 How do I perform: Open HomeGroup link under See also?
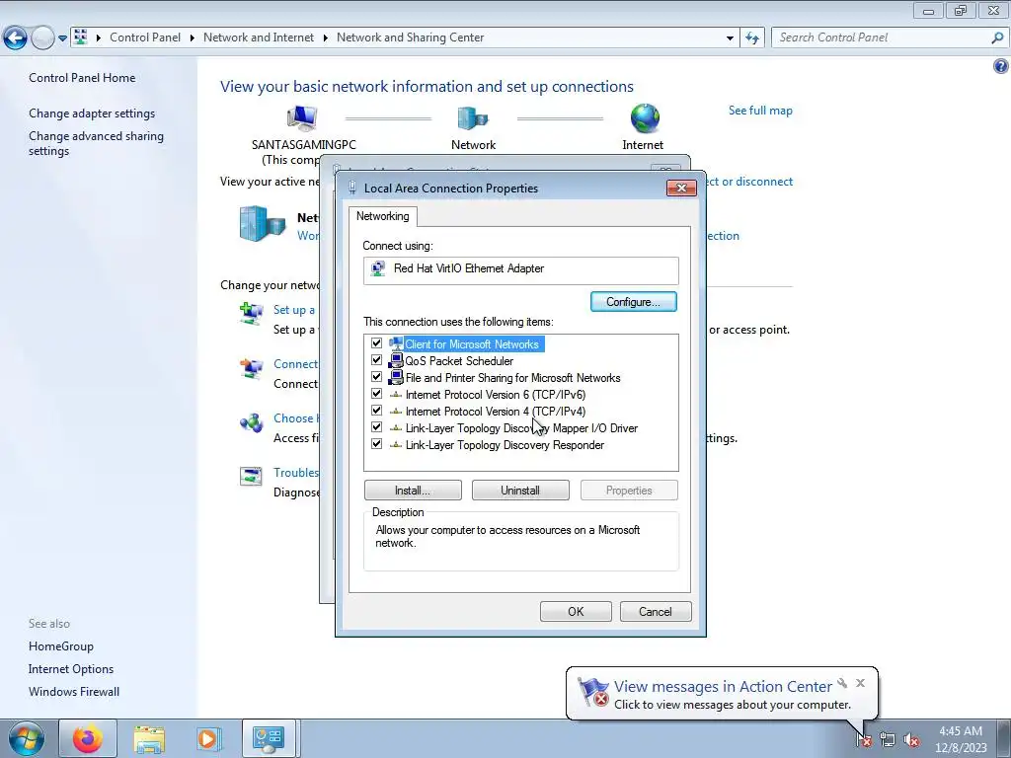coord(61,646)
